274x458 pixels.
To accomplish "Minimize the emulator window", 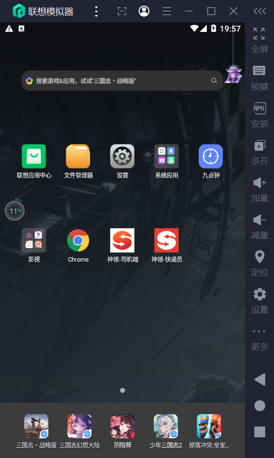I will pos(189,11).
